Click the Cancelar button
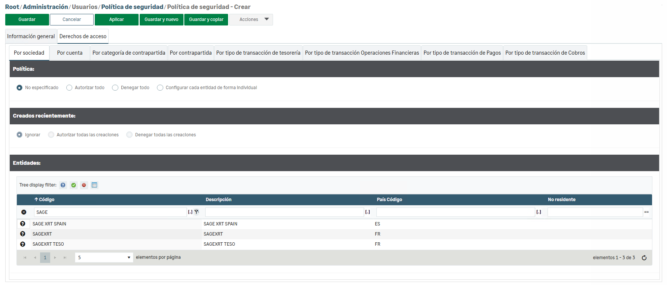Screen dimensions: 667x285 (72, 19)
